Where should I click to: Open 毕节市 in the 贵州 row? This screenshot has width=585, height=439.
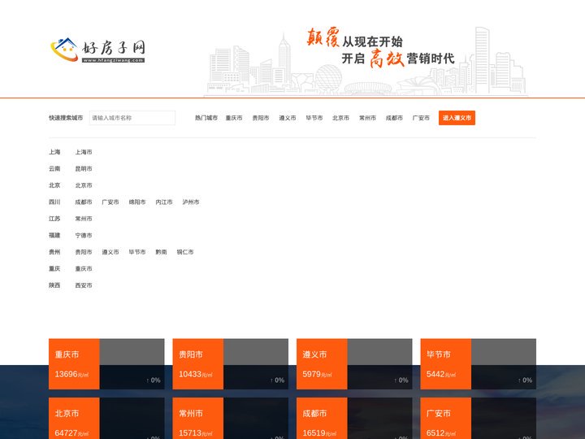[x=137, y=252]
